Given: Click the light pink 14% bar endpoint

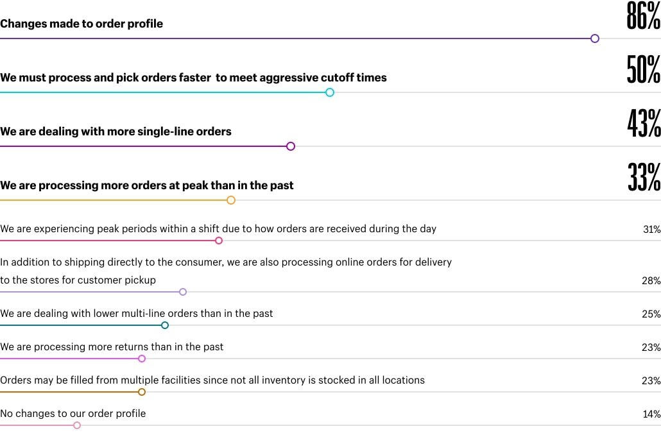Looking at the screenshot, I should click(x=77, y=425).
